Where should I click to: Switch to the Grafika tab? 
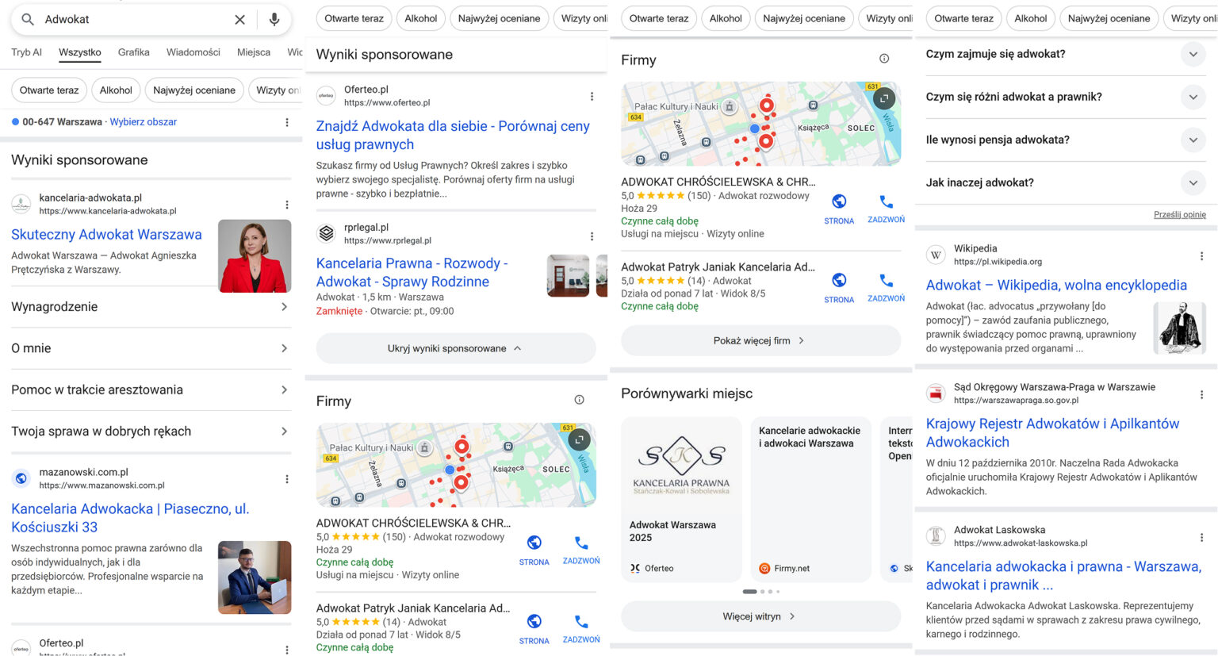(133, 52)
